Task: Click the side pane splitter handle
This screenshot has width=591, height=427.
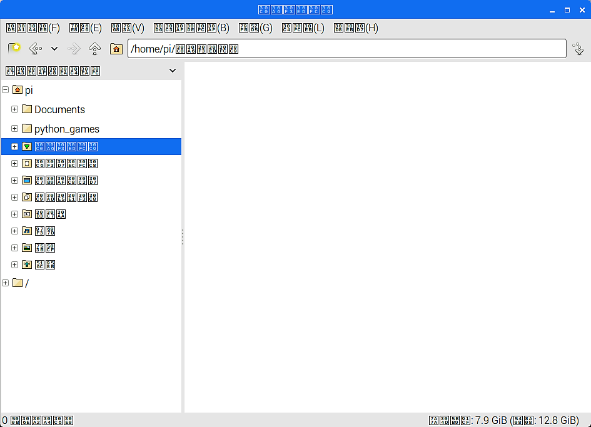Action: pos(183,237)
